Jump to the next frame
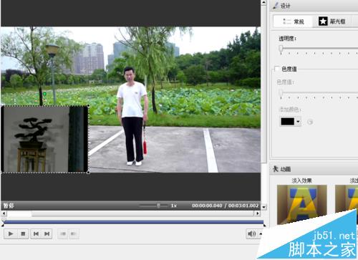The height and width of the screenshot is (260, 358). [47, 233]
